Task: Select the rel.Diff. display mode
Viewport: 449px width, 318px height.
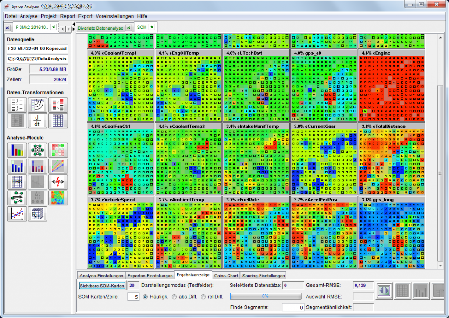Action: [x=203, y=297]
